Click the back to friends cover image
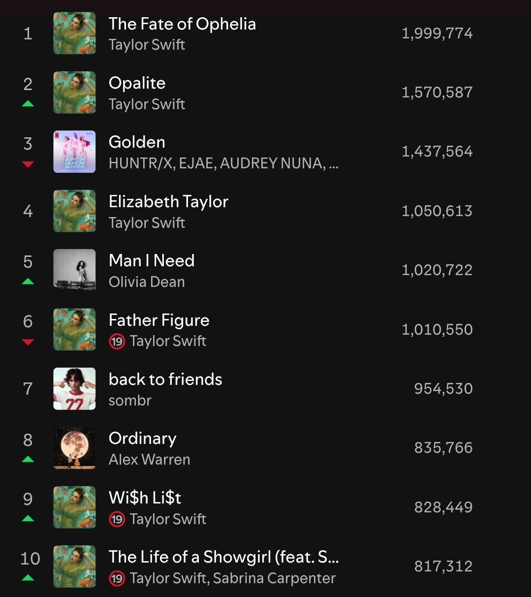This screenshot has width=531, height=597. tap(74, 388)
